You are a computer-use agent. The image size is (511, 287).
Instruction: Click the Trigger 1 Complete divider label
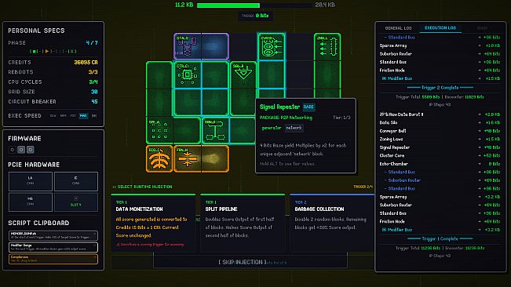point(440,239)
